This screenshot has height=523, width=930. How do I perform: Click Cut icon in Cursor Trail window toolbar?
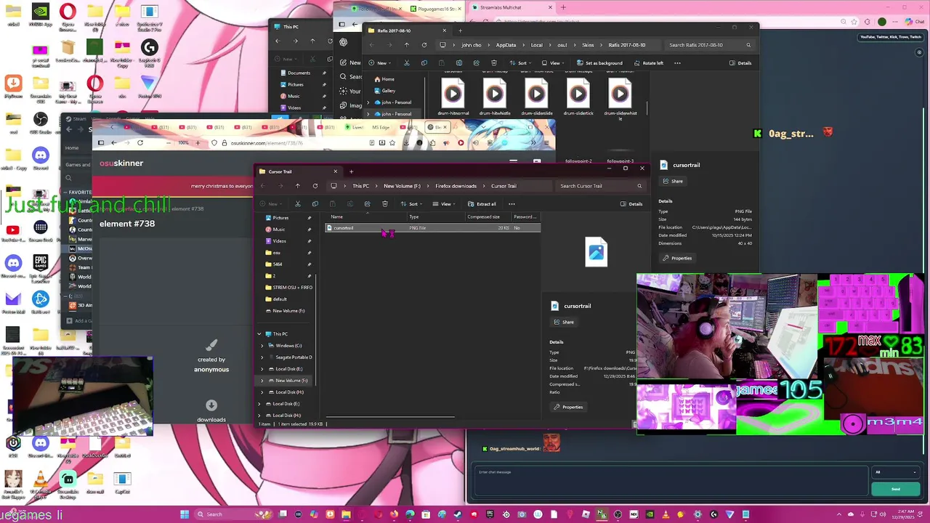298,204
